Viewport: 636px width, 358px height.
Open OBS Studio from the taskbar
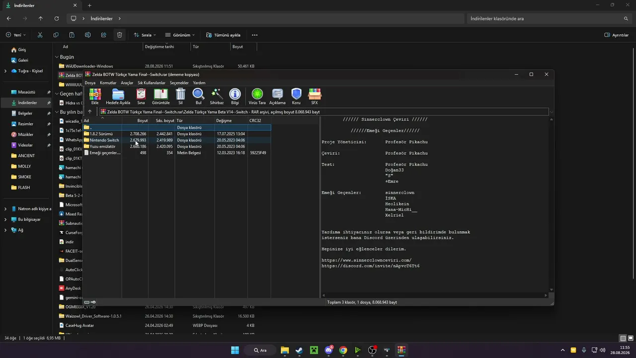coord(372,350)
